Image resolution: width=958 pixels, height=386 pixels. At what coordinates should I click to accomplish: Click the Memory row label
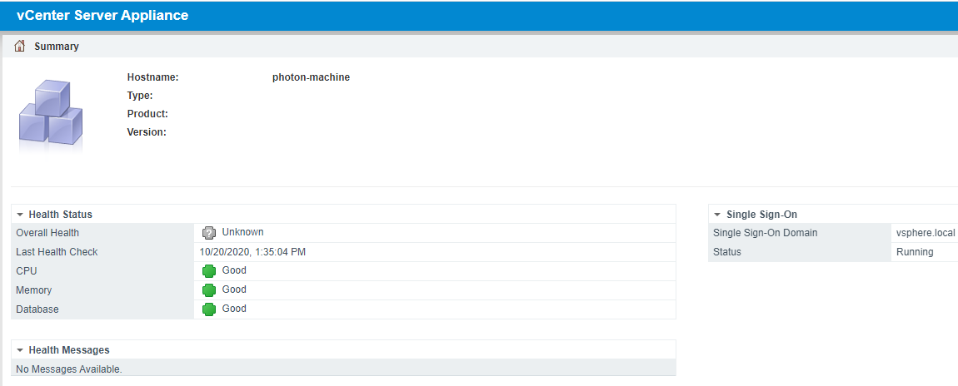pos(34,290)
